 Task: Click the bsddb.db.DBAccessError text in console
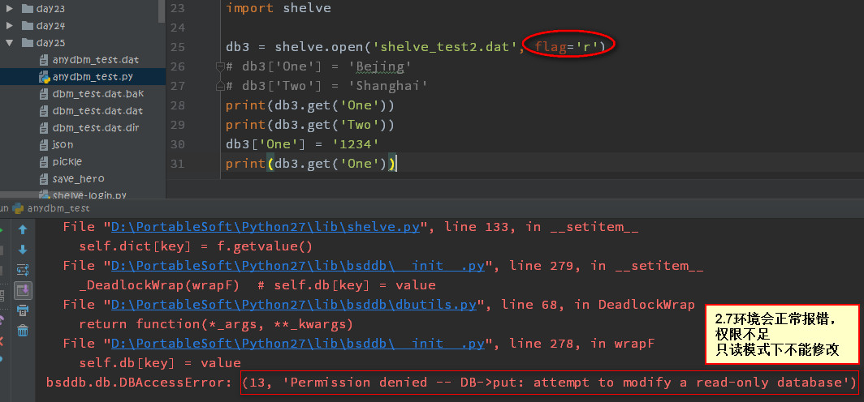point(140,383)
